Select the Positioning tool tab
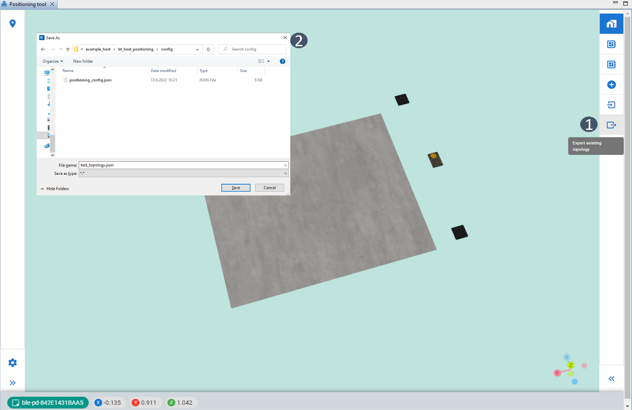632x410 pixels. tap(28, 4)
